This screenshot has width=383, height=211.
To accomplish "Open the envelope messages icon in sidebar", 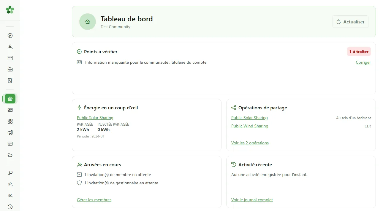I will (x=10, y=58).
